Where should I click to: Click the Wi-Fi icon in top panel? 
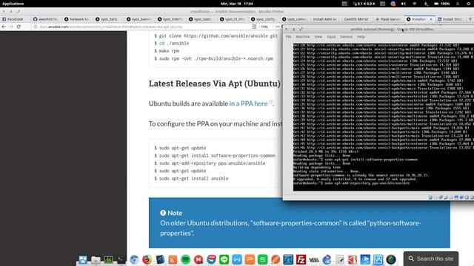415,4
